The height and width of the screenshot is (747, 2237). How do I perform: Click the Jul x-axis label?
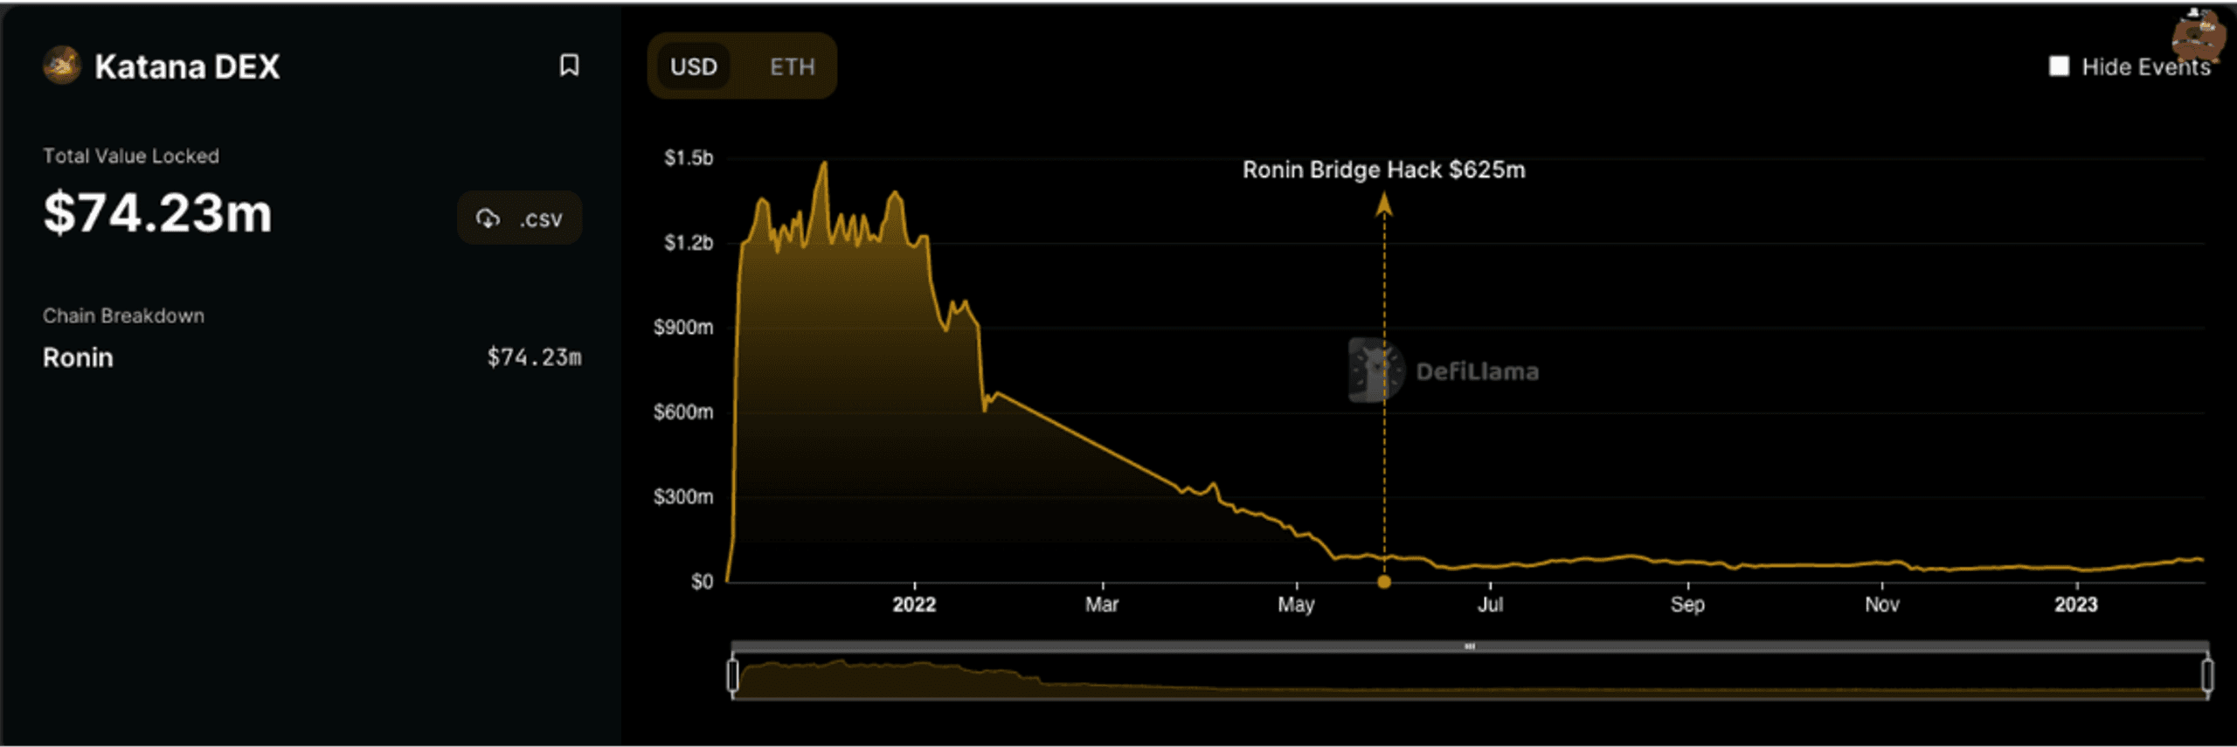1491,605
